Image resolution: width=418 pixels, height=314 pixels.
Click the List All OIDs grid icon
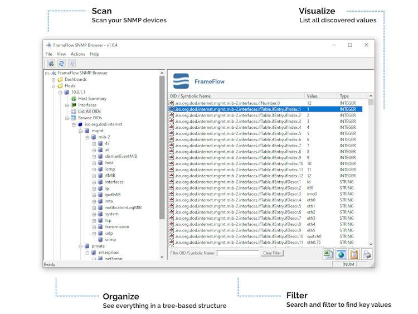74,111
